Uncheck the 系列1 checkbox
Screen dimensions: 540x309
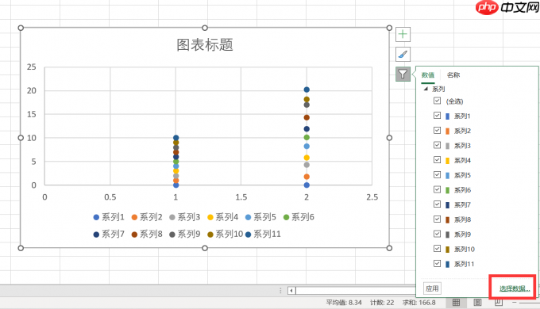click(x=437, y=116)
